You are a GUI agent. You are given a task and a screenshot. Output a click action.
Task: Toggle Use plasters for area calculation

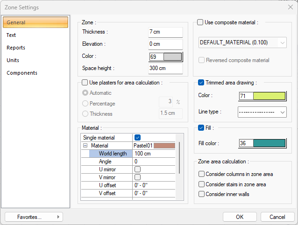coord(85,83)
